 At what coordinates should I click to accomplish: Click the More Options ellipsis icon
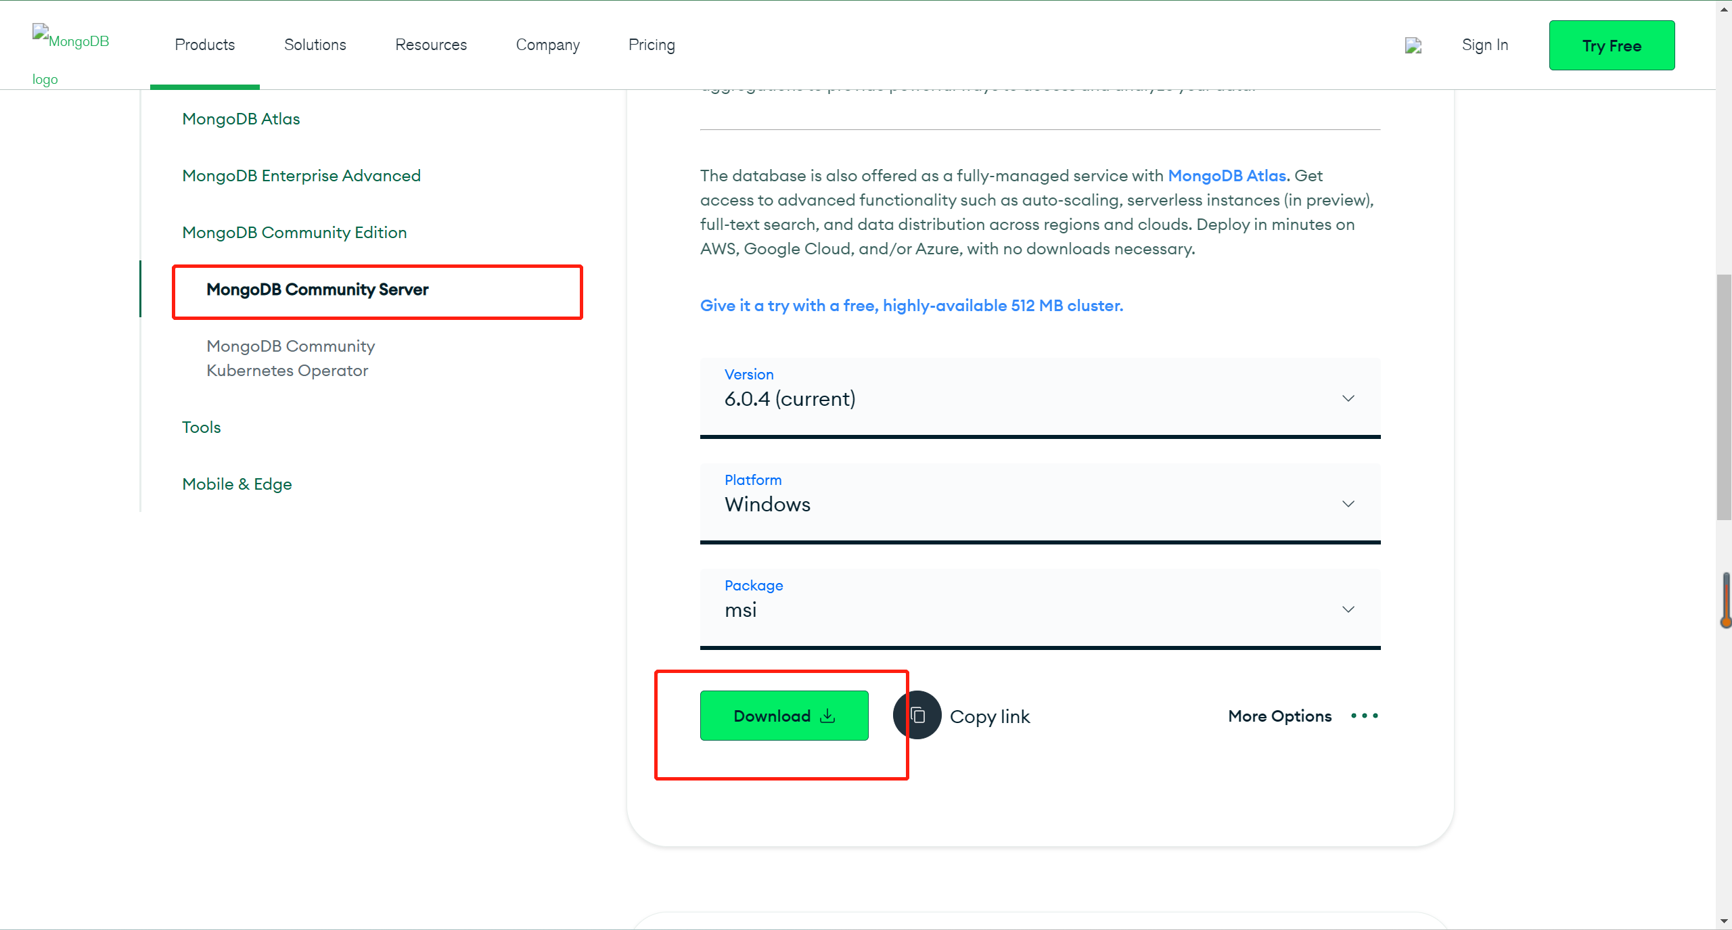pyautogui.click(x=1365, y=715)
